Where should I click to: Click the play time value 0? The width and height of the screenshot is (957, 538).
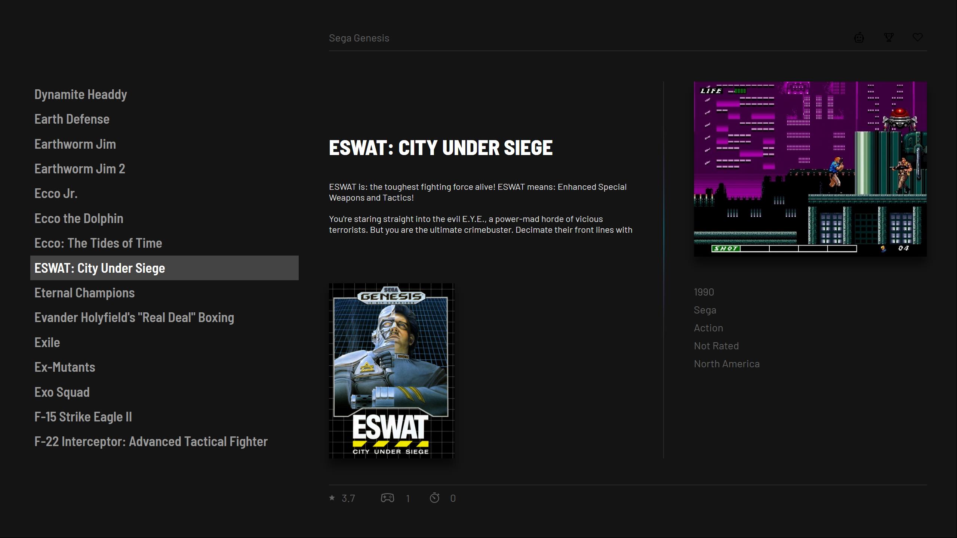click(453, 498)
